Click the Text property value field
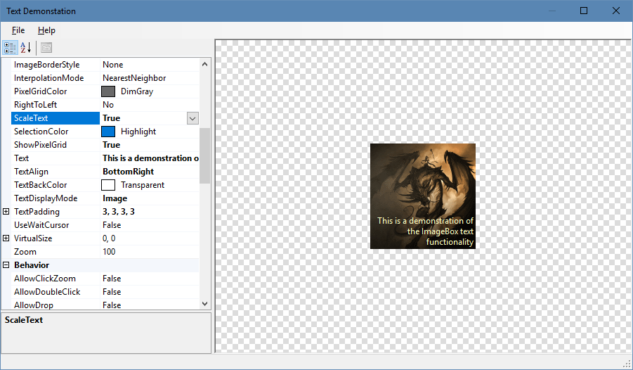 click(x=149, y=158)
